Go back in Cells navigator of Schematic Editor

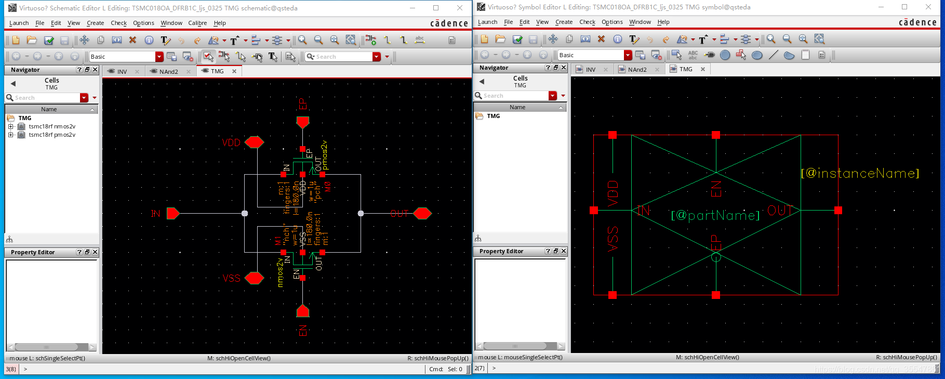(13, 83)
